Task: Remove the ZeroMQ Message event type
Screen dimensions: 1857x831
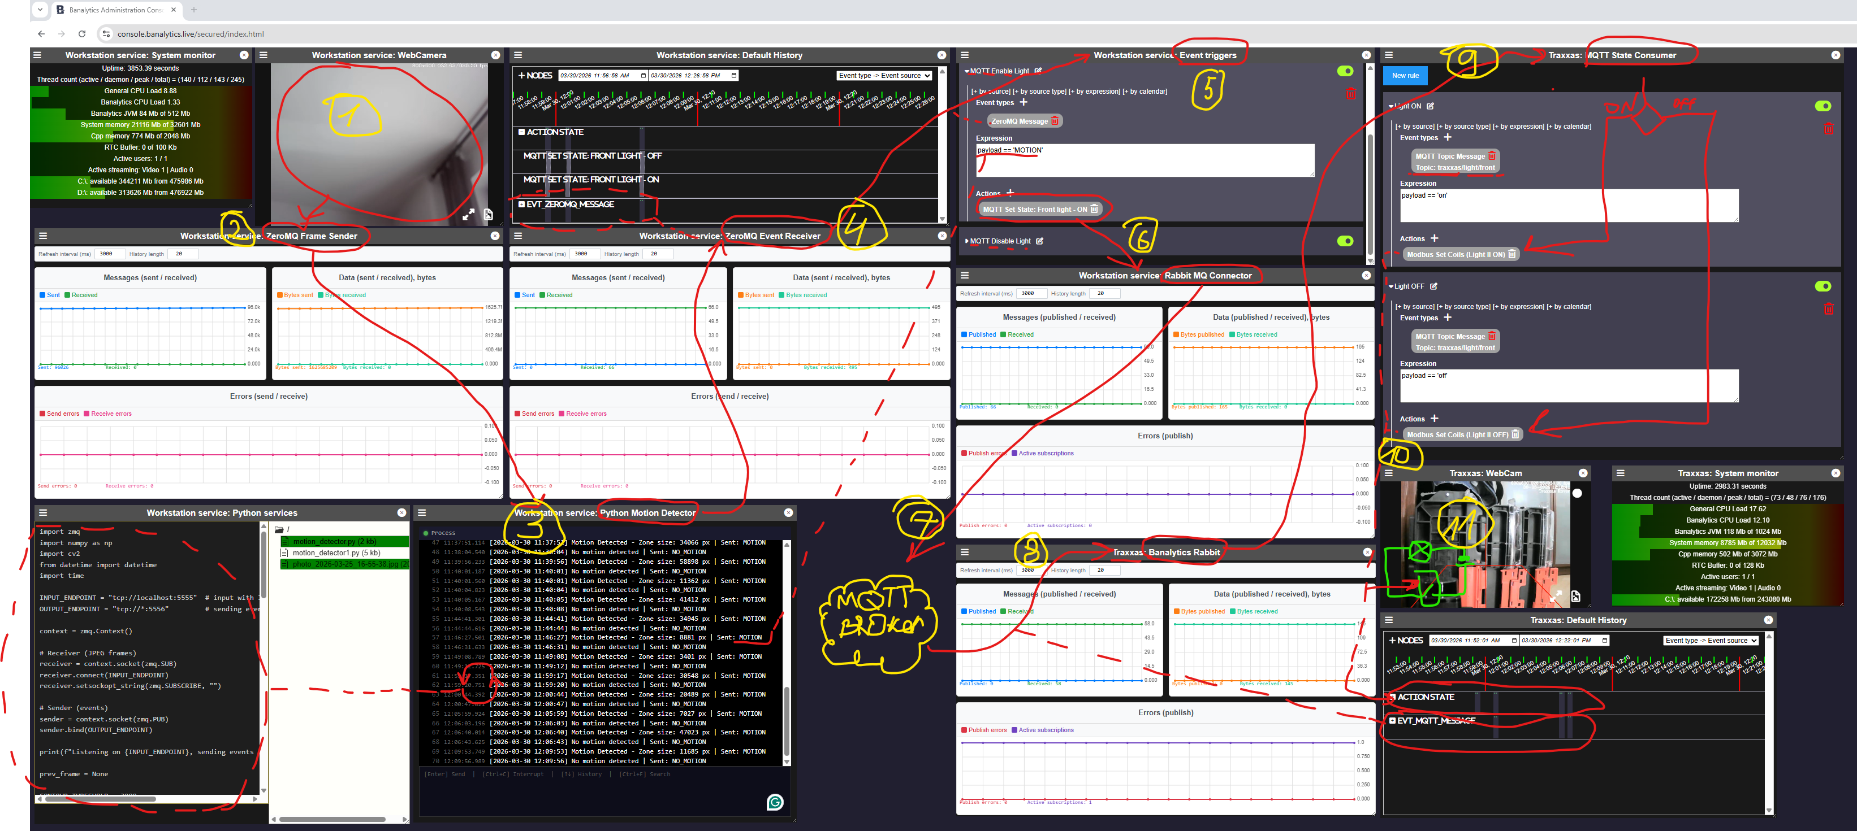Action: [x=1055, y=121]
